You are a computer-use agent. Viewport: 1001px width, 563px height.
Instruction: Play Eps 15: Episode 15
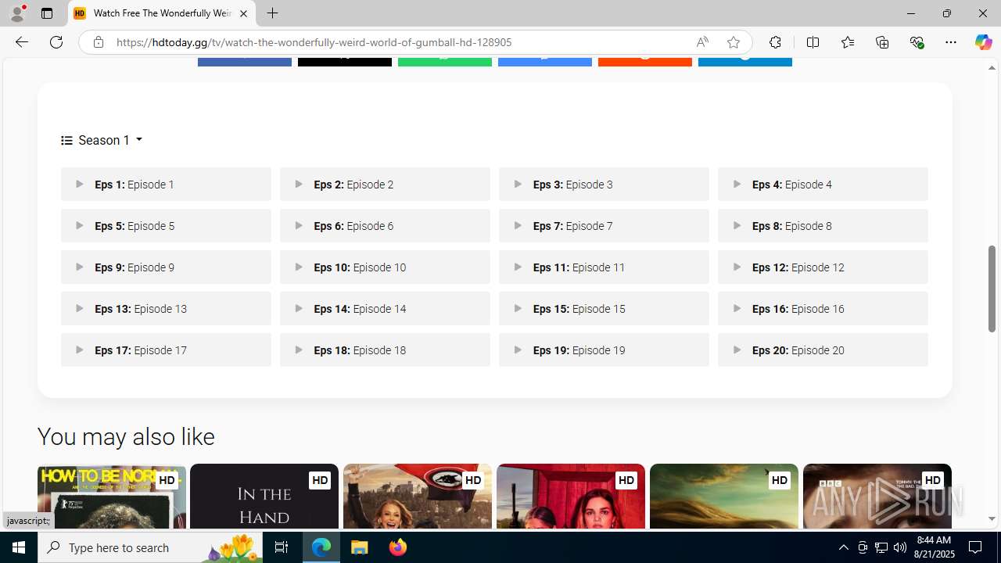(x=604, y=309)
